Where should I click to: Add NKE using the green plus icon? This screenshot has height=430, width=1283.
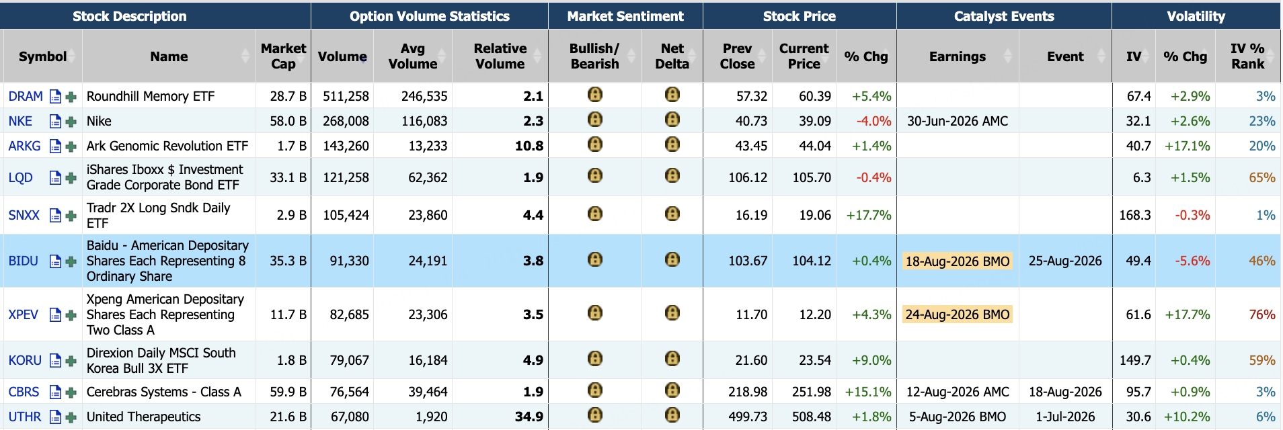(x=71, y=122)
